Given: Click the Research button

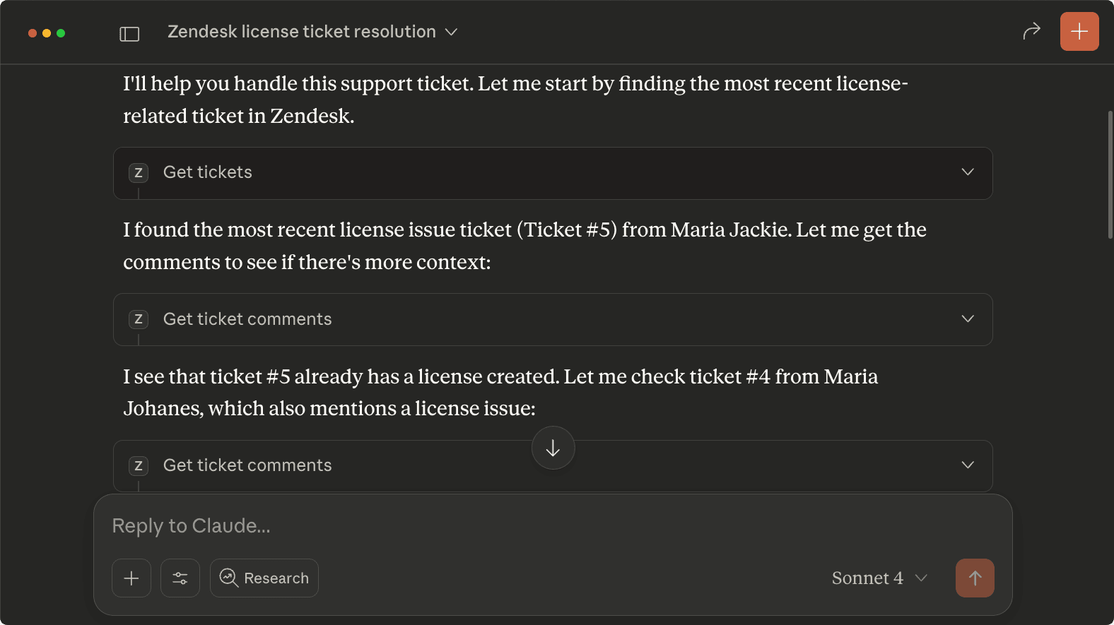Looking at the screenshot, I should pos(264,578).
